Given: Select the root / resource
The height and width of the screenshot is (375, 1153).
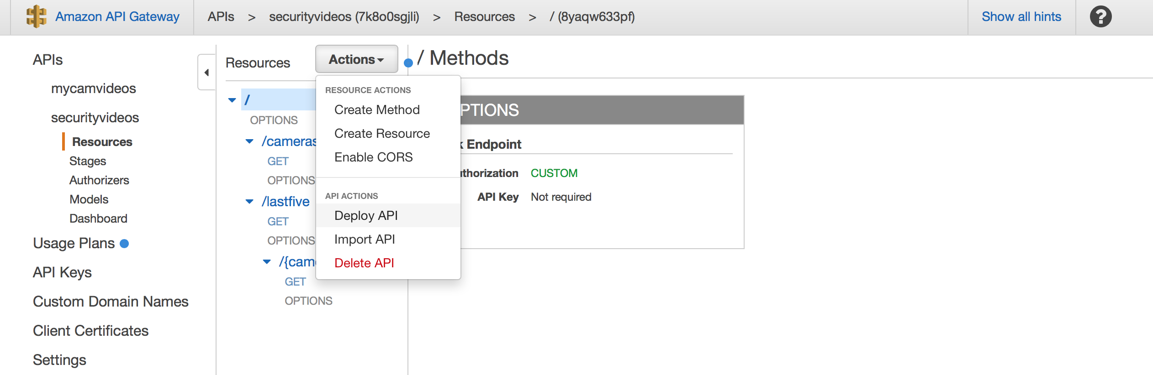Looking at the screenshot, I should [278, 99].
